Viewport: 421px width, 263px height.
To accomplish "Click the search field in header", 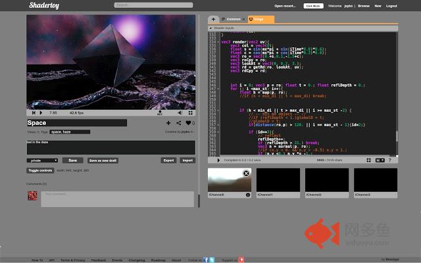I will pos(153,5).
